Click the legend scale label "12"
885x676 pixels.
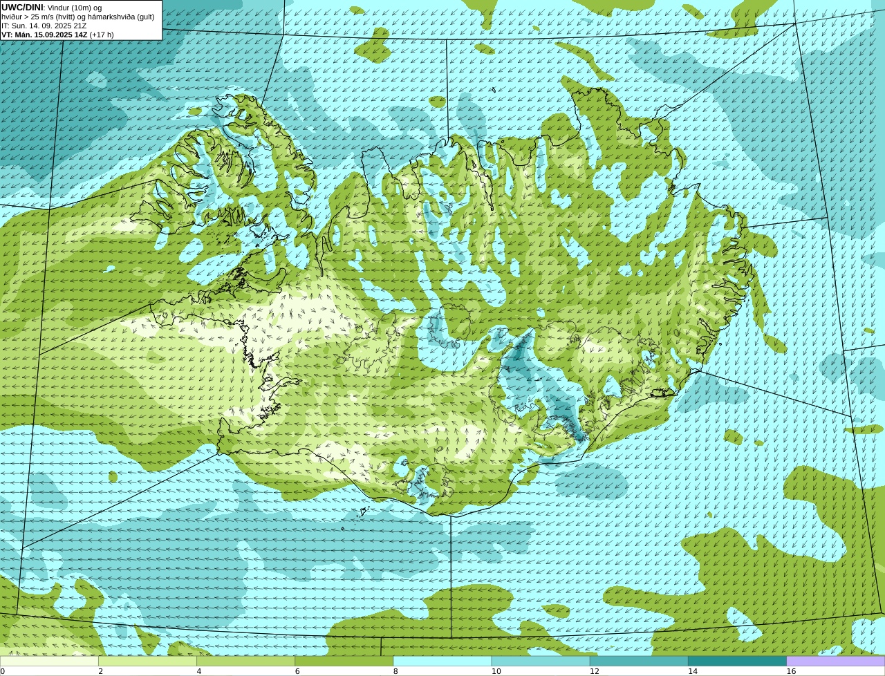pos(595,671)
